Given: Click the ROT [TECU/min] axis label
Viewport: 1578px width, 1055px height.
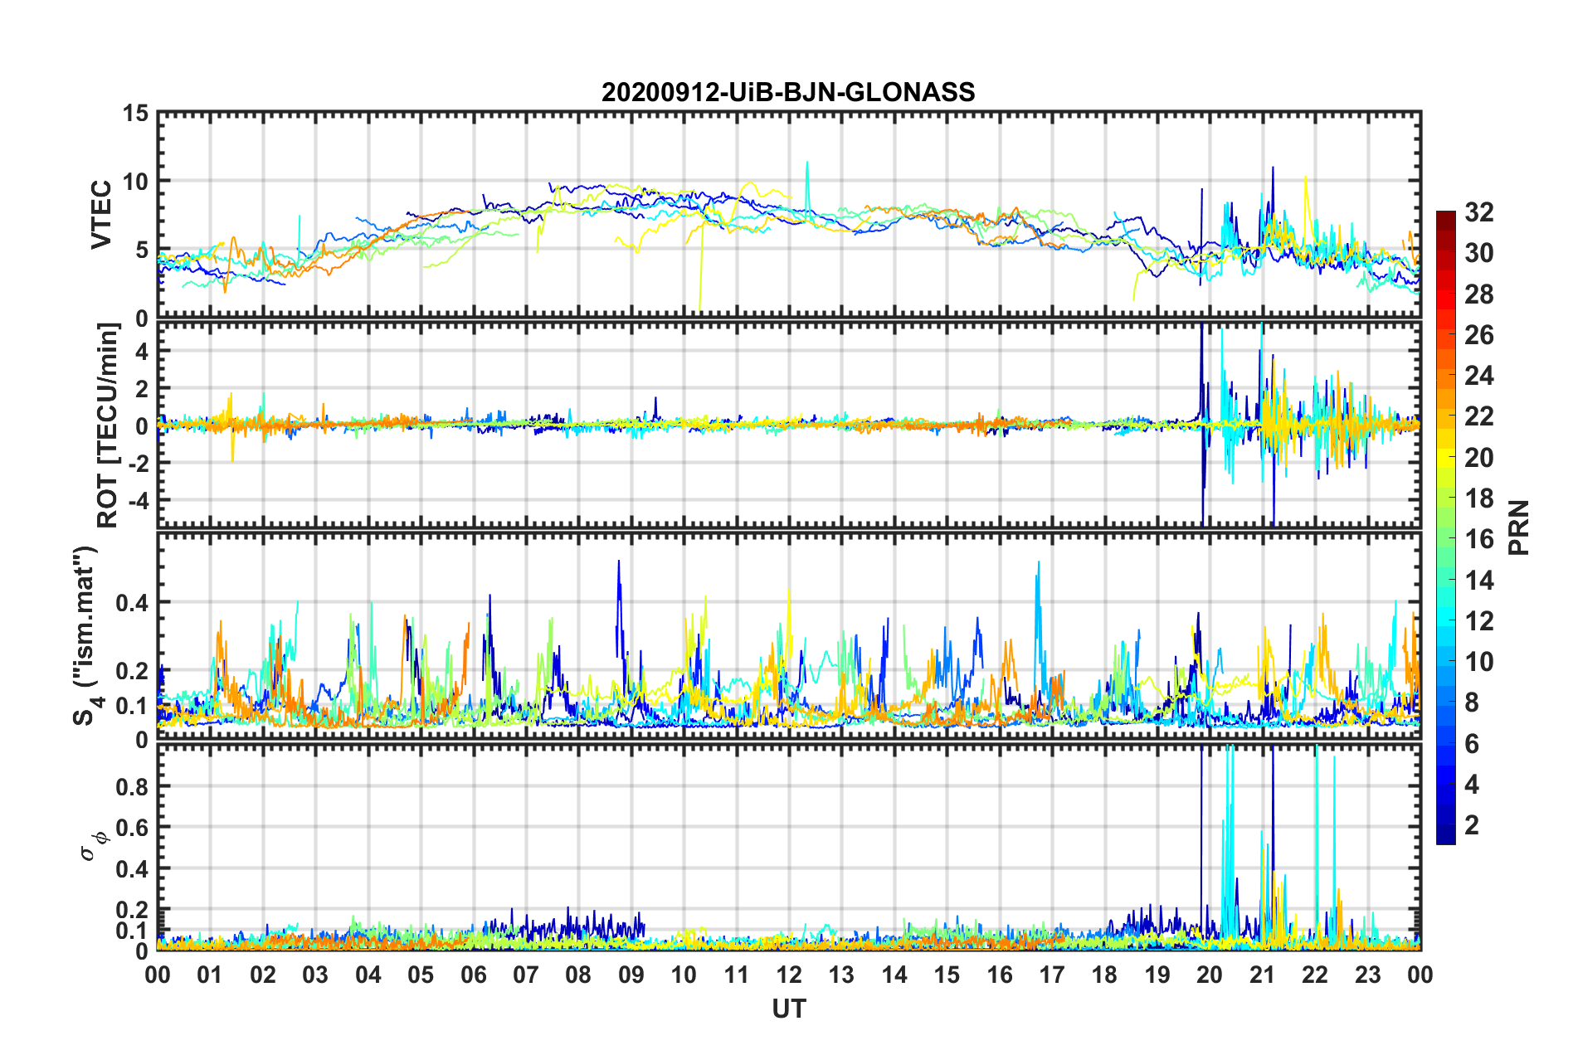Looking at the screenshot, I should (x=107, y=425).
